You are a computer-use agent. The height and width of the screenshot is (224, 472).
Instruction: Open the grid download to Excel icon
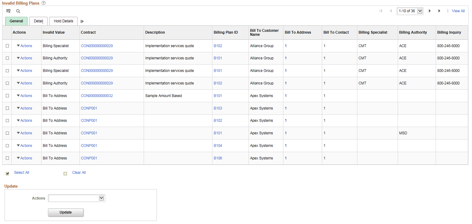[9, 11]
